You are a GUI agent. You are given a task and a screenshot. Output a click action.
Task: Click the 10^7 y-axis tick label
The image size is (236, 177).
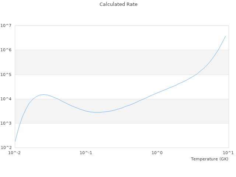coord(6,25)
